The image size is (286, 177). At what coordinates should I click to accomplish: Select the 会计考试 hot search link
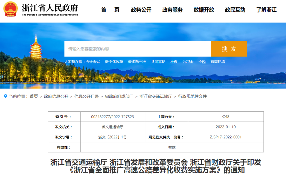(93, 62)
